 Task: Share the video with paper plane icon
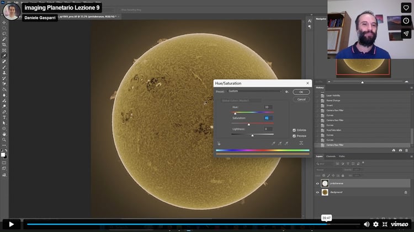pyautogui.click(x=406, y=34)
